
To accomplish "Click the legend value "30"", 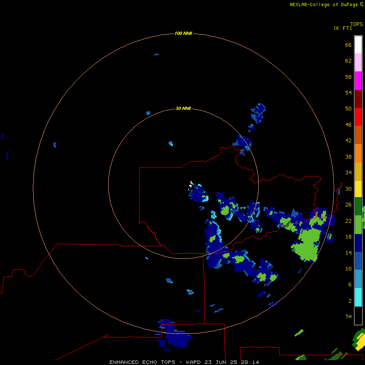I will 348,189.
